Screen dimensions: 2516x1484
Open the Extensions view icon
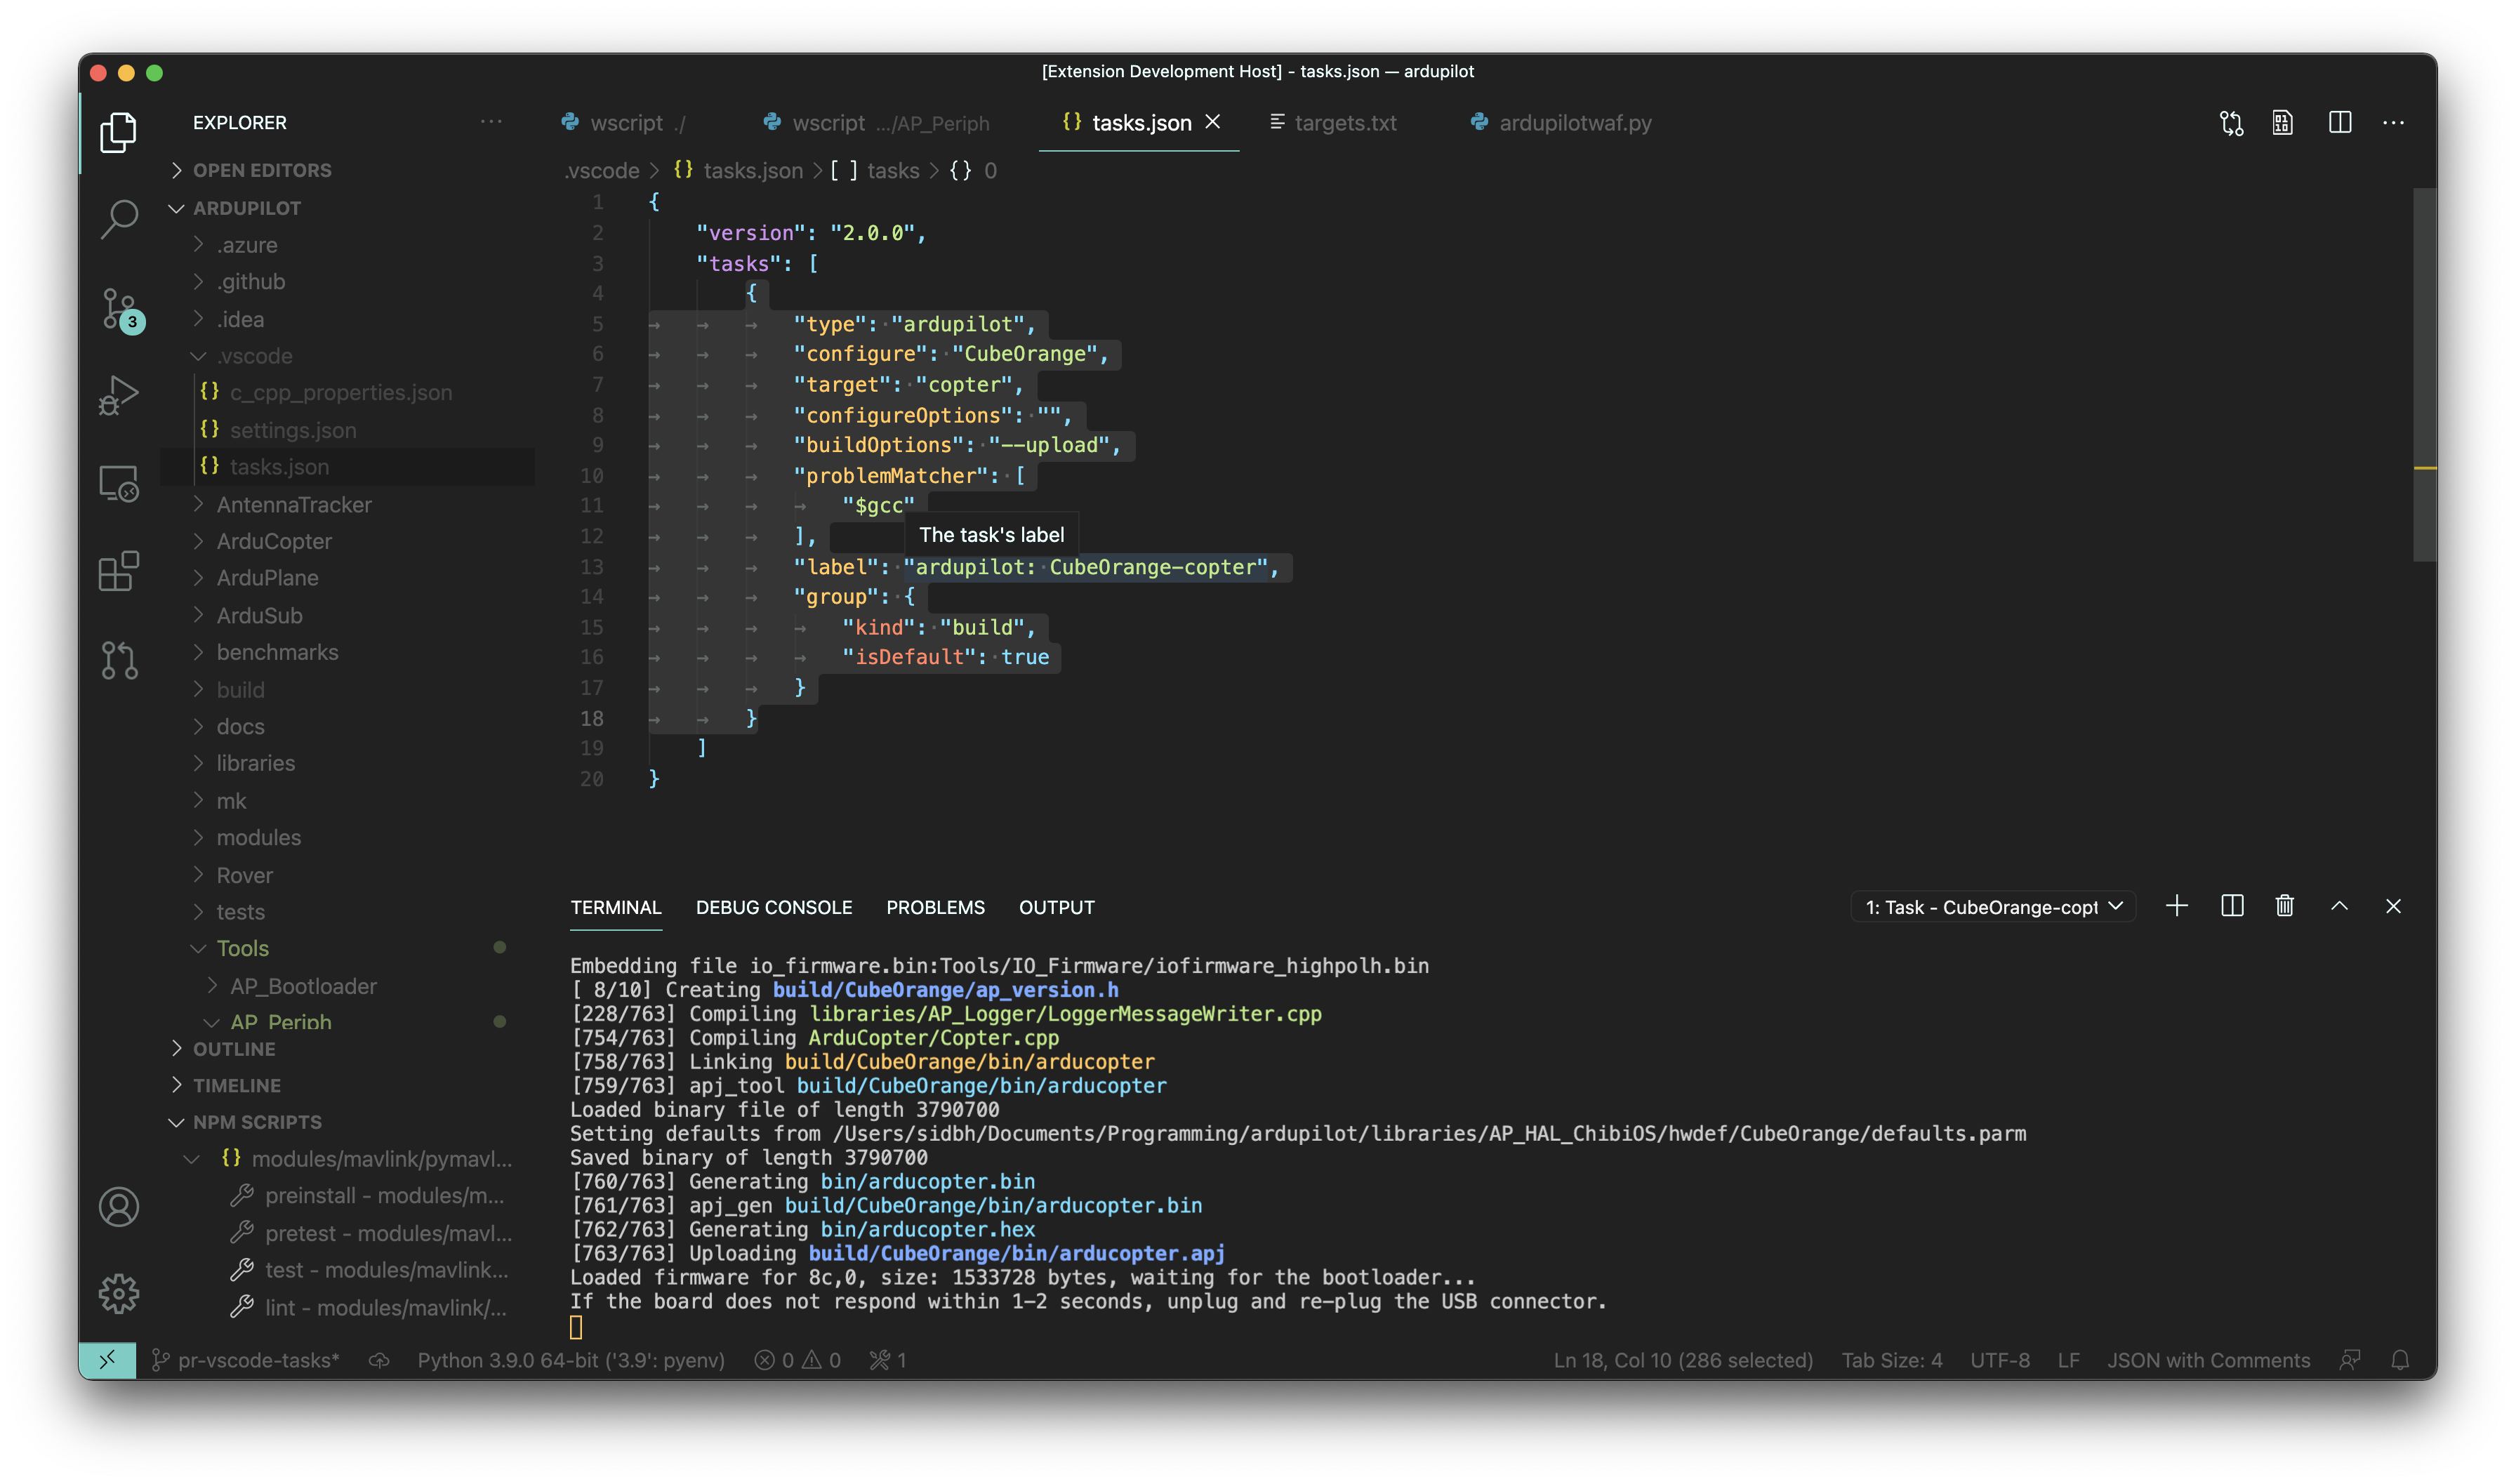tap(118, 571)
